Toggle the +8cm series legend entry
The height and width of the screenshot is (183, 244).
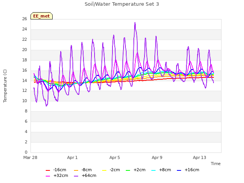point(161,170)
